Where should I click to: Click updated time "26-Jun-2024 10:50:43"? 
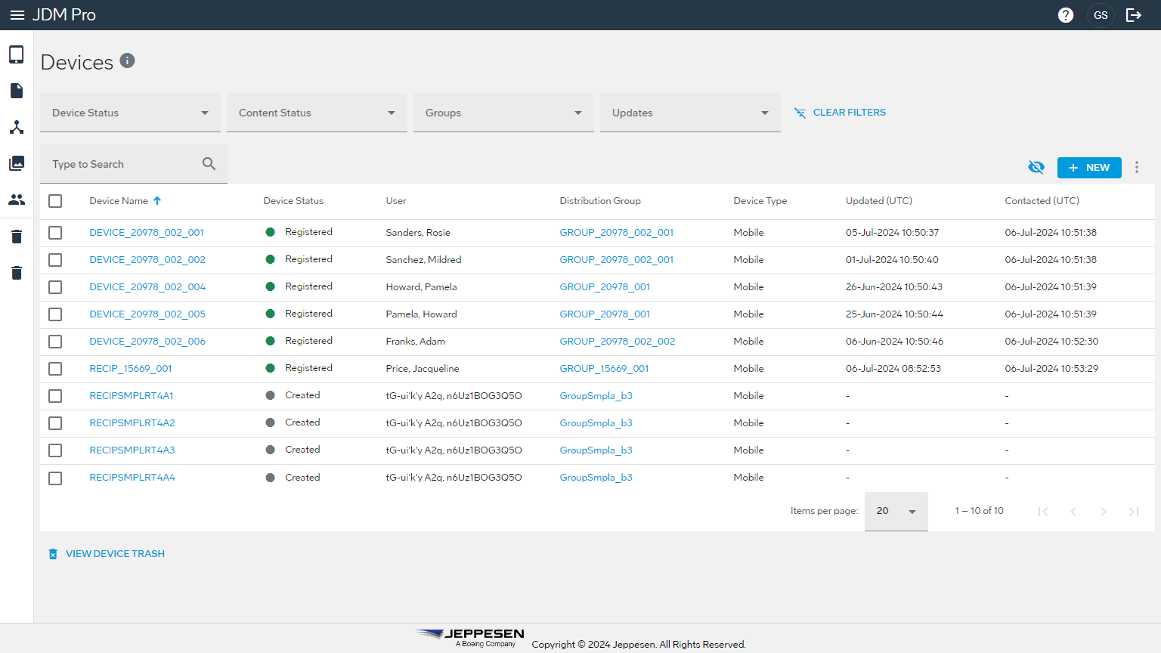(x=894, y=287)
